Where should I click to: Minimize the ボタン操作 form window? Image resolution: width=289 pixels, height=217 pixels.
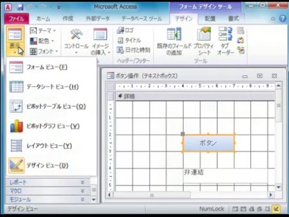tap(245, 77)
